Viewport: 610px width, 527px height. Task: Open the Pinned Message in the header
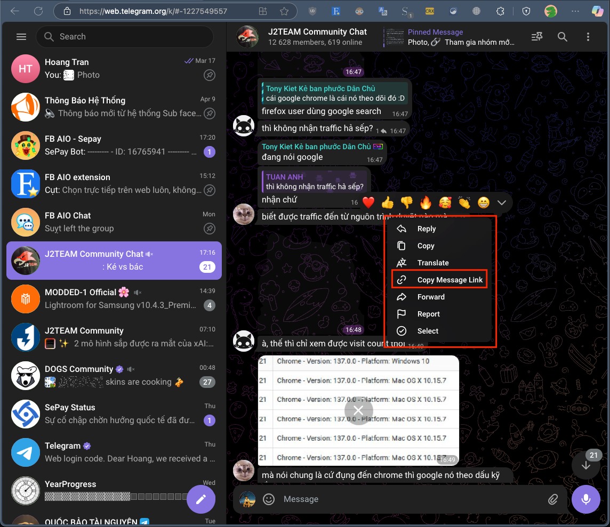(x=450, y=37)
